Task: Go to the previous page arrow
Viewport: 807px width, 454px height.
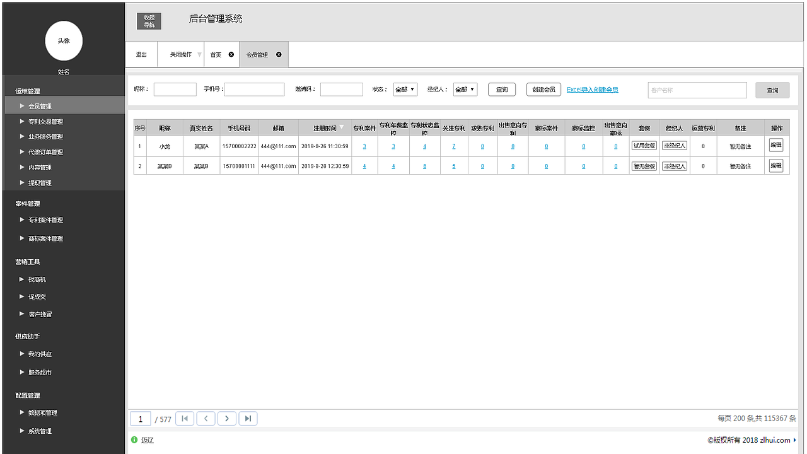Action: [206, 418]
